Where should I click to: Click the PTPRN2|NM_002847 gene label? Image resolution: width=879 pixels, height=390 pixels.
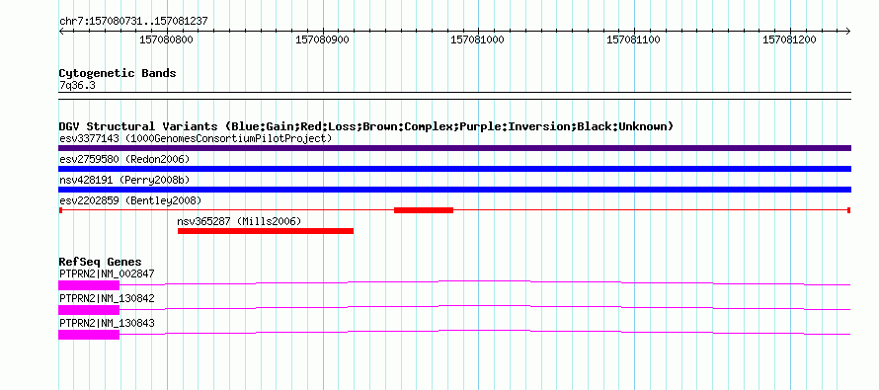point(107,274)
